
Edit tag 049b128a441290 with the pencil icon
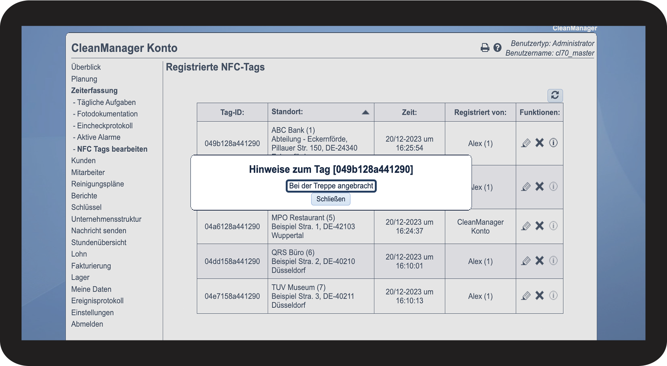click(526, 143)
